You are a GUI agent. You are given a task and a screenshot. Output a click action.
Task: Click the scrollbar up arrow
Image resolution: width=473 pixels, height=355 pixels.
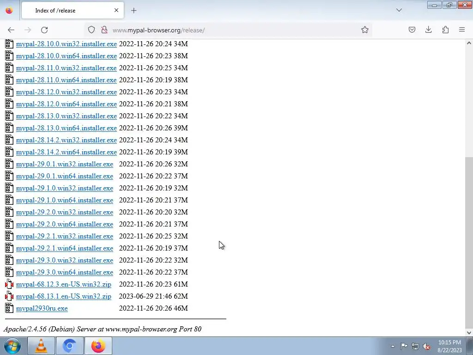click(x=469, y=43)
